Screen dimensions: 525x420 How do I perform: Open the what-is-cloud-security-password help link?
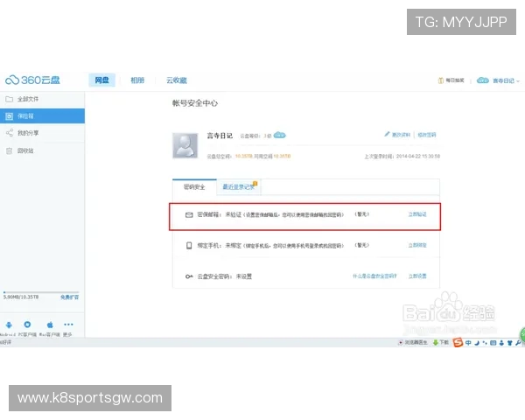[374, 276]
